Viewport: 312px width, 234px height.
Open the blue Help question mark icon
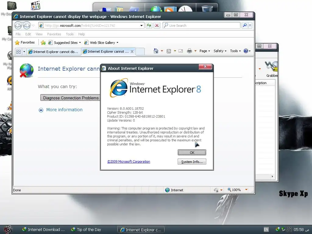pos(246,51)
